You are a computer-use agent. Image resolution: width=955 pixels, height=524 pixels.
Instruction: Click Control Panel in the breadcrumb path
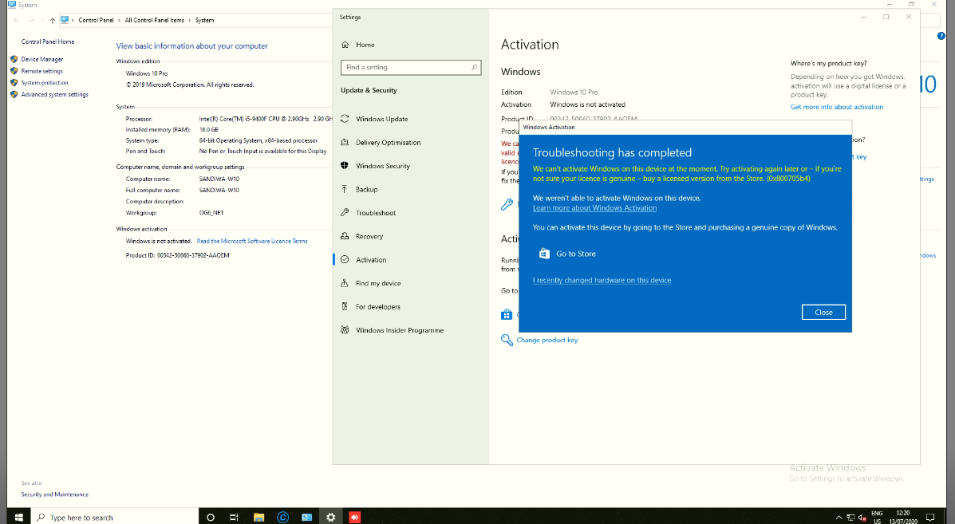(x=96, y=20)
